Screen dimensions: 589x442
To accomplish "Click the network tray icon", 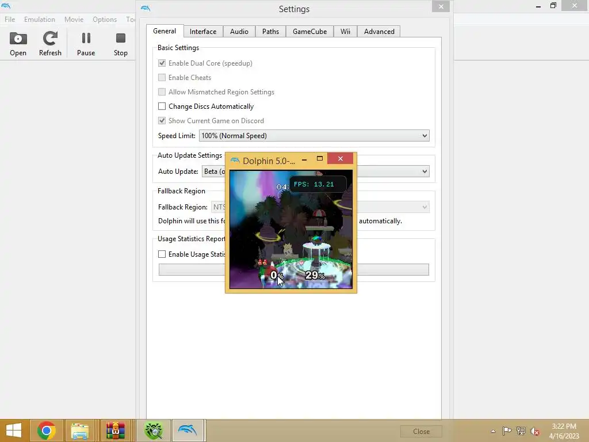I will click(x=521, y=430).
